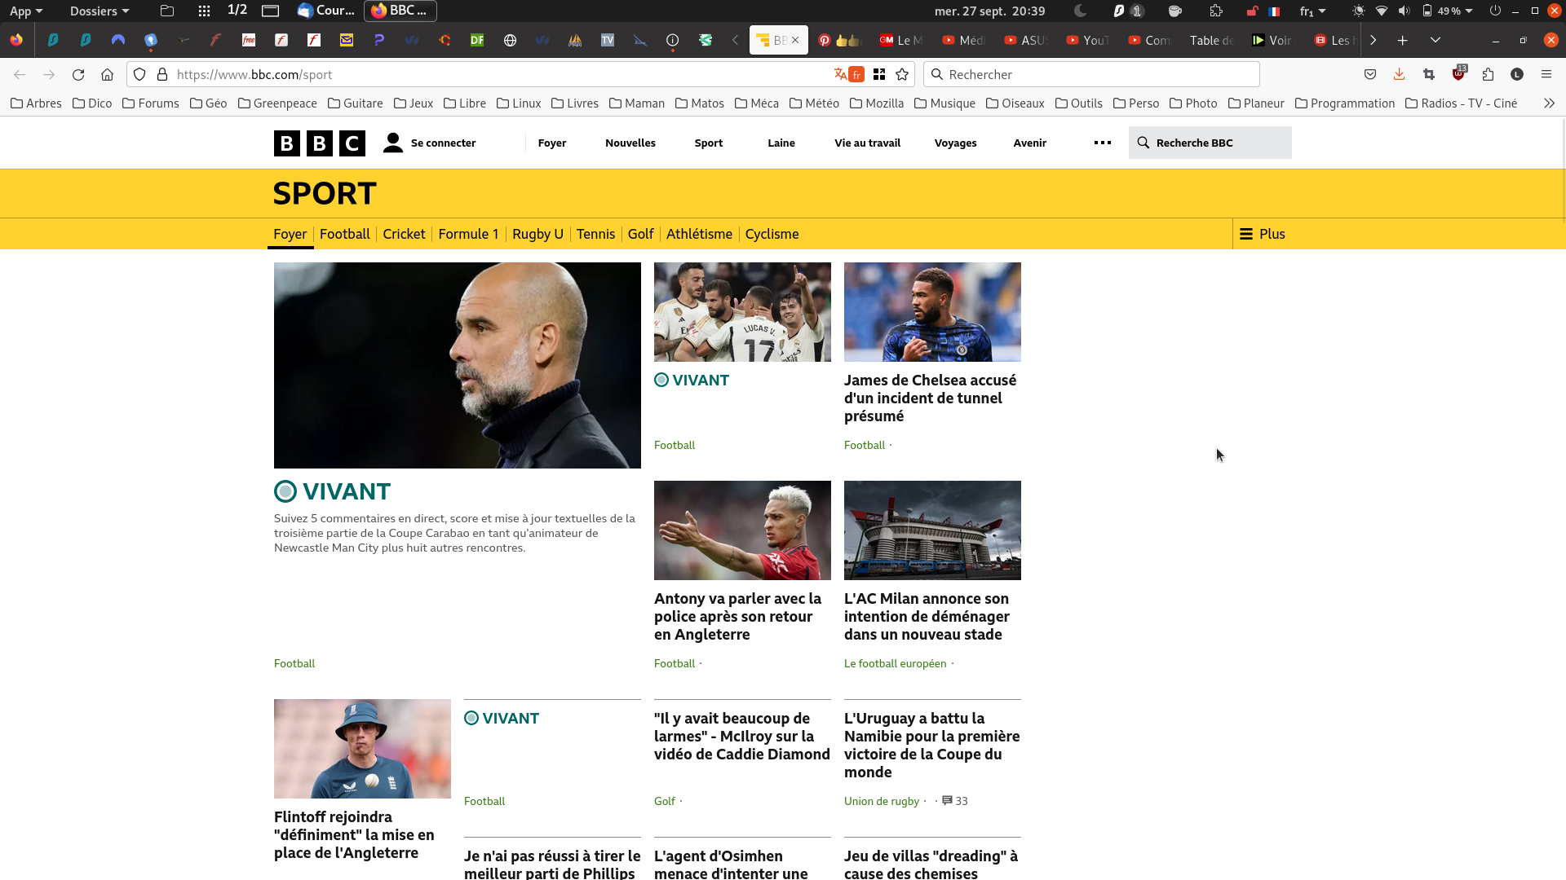Go to the browser home page

107,74
